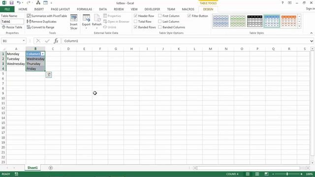Select column header D
The height and width of the screenshot is (177, 315).
(68, 49)
